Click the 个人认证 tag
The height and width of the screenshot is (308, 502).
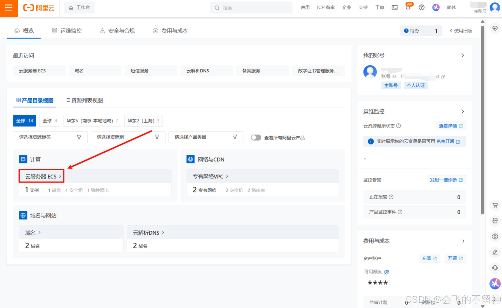tap(416, 85)
